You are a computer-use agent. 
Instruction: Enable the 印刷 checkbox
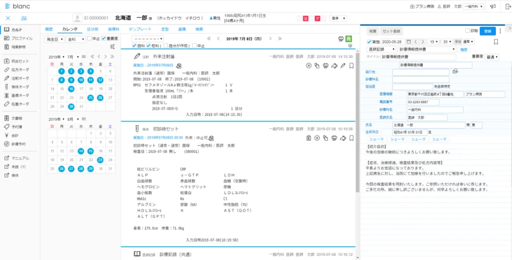(x=467, y=31)
